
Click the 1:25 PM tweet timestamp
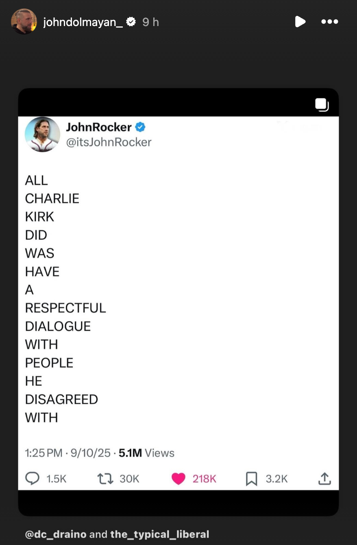point(44,453)
